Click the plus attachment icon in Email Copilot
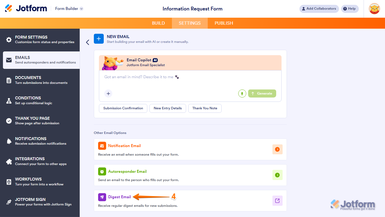 [x=108, y=93]
